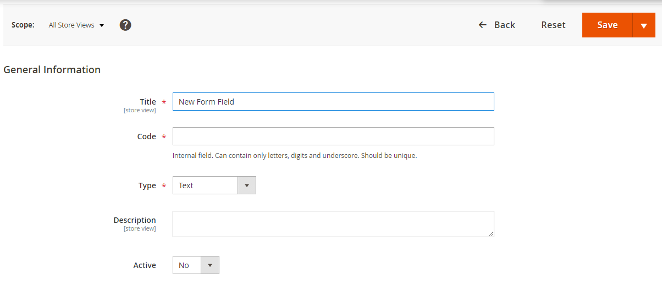This screenshot has width=662, height=284.
Task: Click the Reset button
Action: tap(553, 25)
